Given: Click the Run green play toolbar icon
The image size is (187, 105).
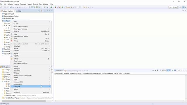Looking at the screenshot, I should [x=51, y=7].
